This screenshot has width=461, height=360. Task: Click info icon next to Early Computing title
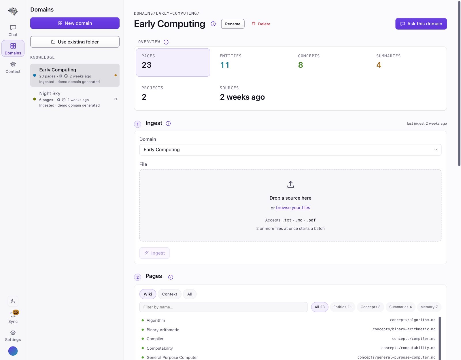pos(213,24)
